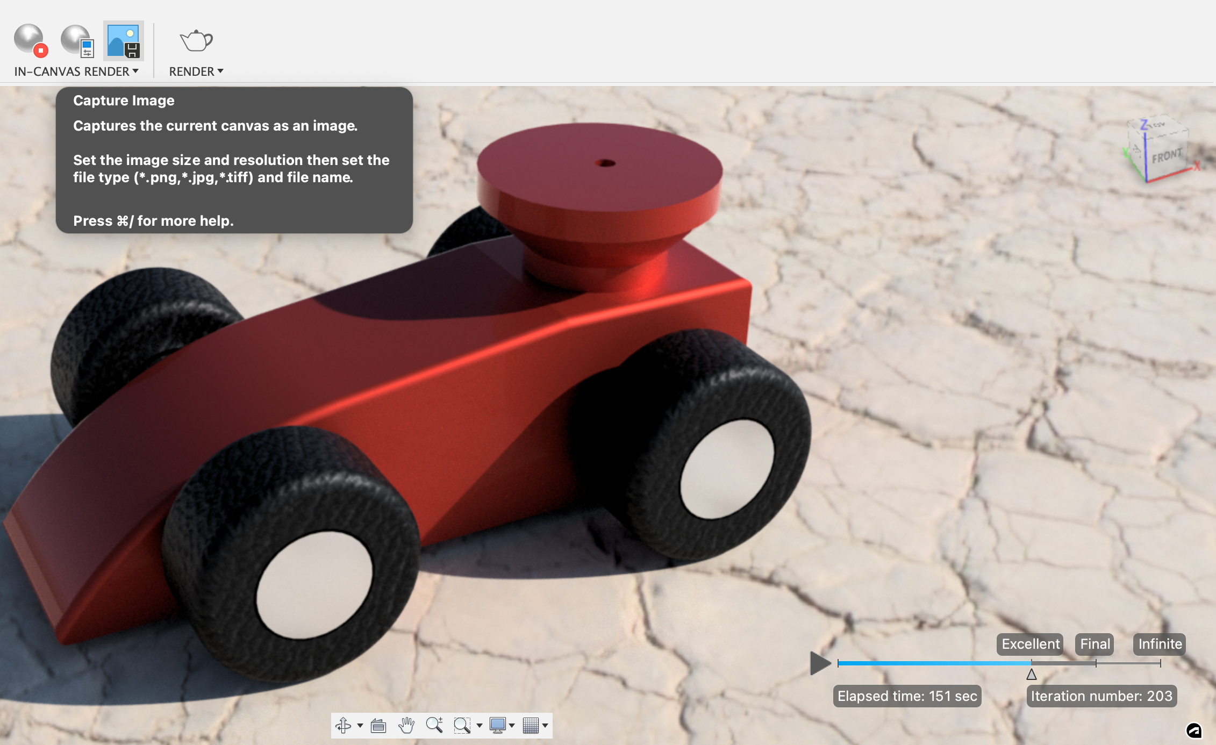The width and height of the screenshot is (1216, 745).
Task: Click the Excellent quality label
Action: (x=1030, y=644)
